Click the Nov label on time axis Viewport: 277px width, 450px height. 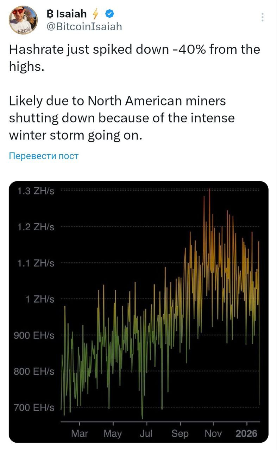point(213,433)
